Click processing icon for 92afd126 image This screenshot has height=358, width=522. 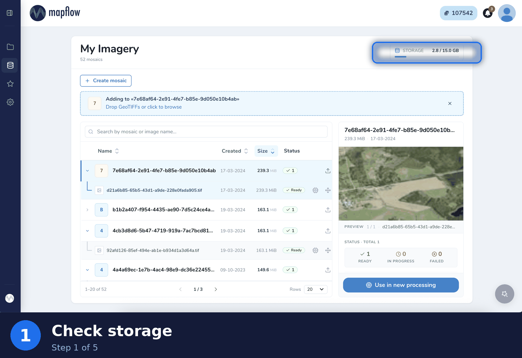pyautogui.click(x=315, y=250)
